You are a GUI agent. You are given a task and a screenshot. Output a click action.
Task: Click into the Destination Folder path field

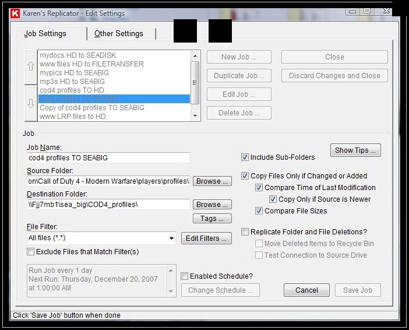click(x=108, y=205)
